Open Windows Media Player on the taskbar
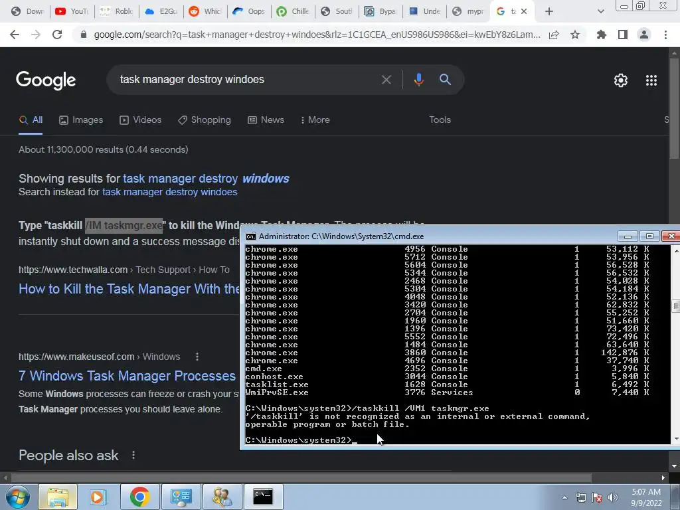Image resolution: width=680 pixels, height=510 pixels. [98, 497]
